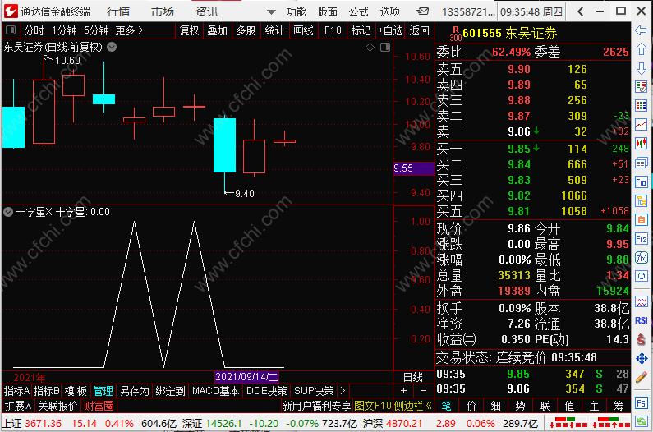Switch to the candlestick chart icon in the sidebar
Screen dimensions: 653x432
(641, 144)
